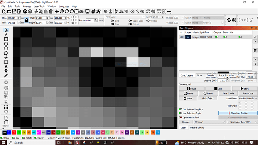The height and width of the screenshot is (145, 258).
Task: Open the Align Y Middle dropdown
Action: (197, 22)
